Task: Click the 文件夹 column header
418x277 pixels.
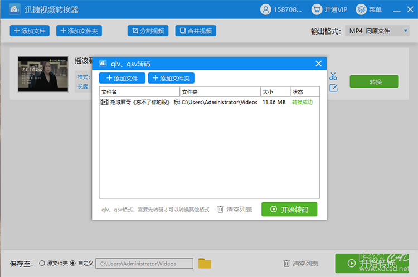Action: click(220, 92)
